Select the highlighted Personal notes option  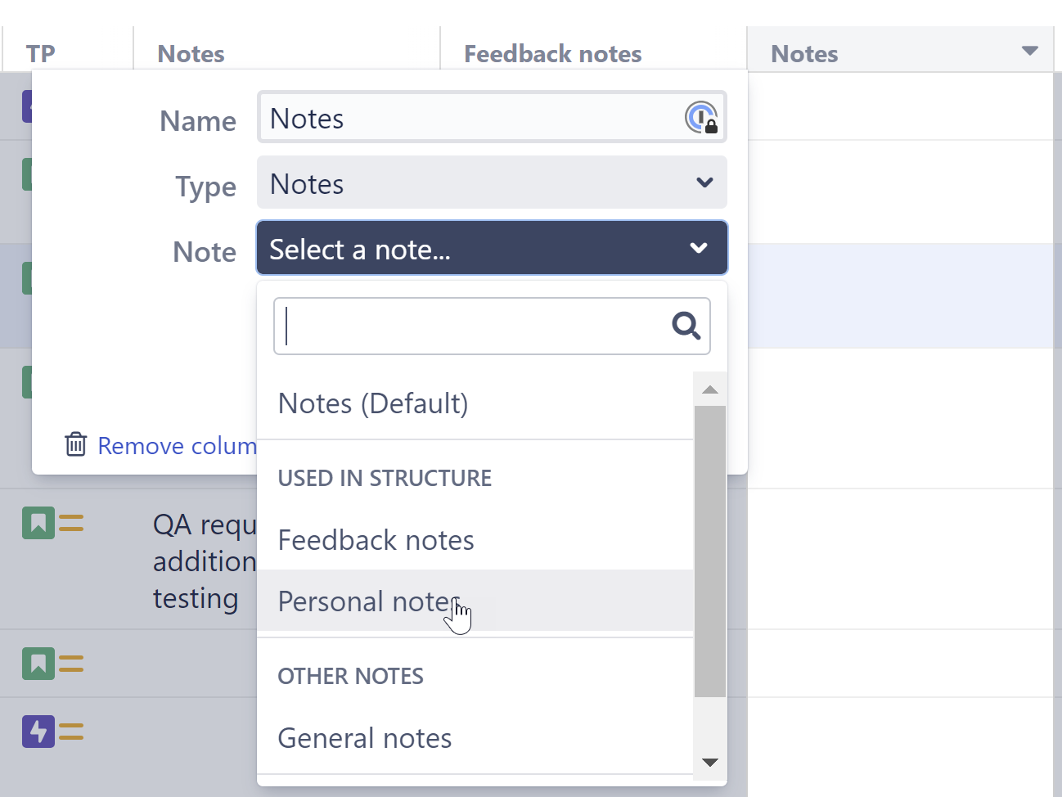pyautogui.click(x=368, y=601)
